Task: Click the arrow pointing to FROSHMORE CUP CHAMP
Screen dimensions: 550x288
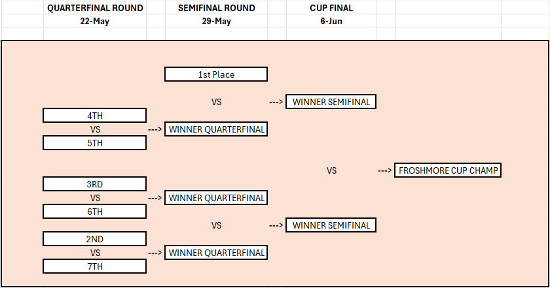Action: (x=385, y=170)
